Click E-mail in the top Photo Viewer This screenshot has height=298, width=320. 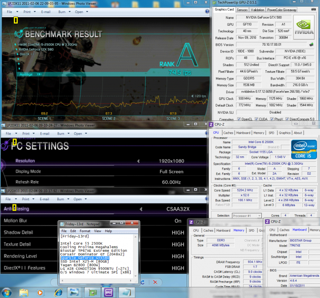pyautogui.click(x=46, y=12)
